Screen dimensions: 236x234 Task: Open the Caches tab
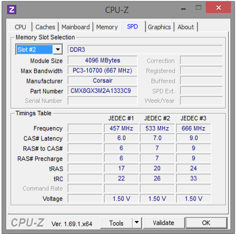(x=45, y=27)
